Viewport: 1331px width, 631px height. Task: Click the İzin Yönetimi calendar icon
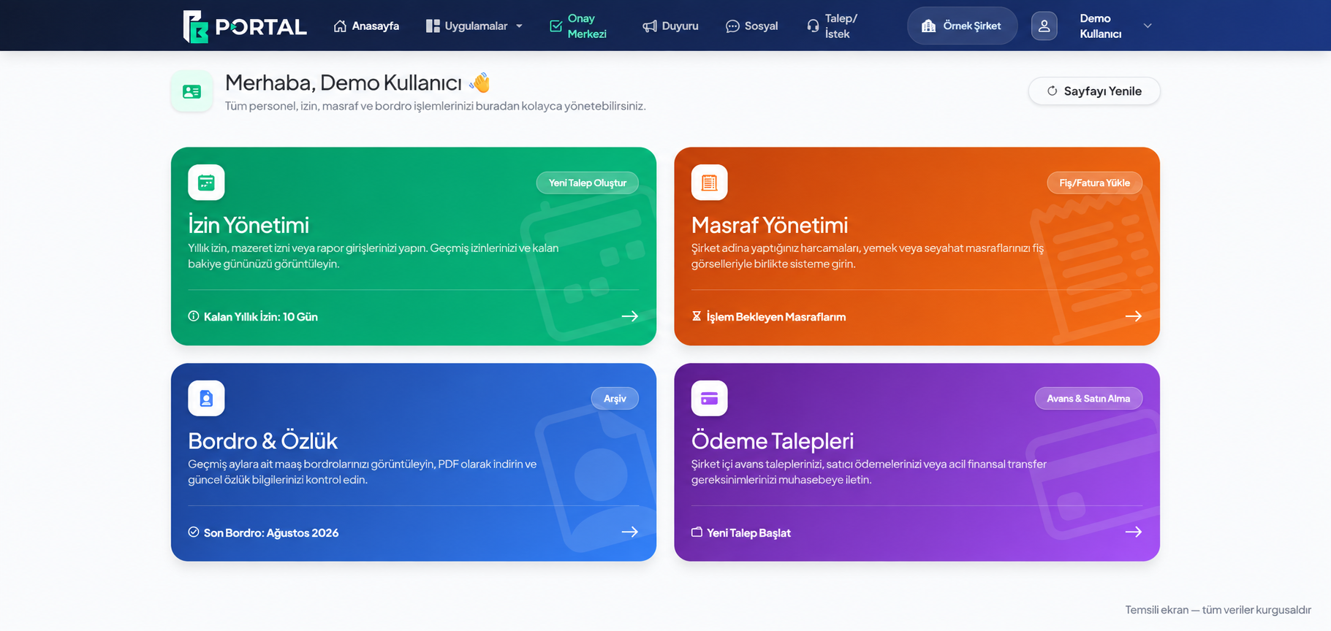tap(206, 183)
